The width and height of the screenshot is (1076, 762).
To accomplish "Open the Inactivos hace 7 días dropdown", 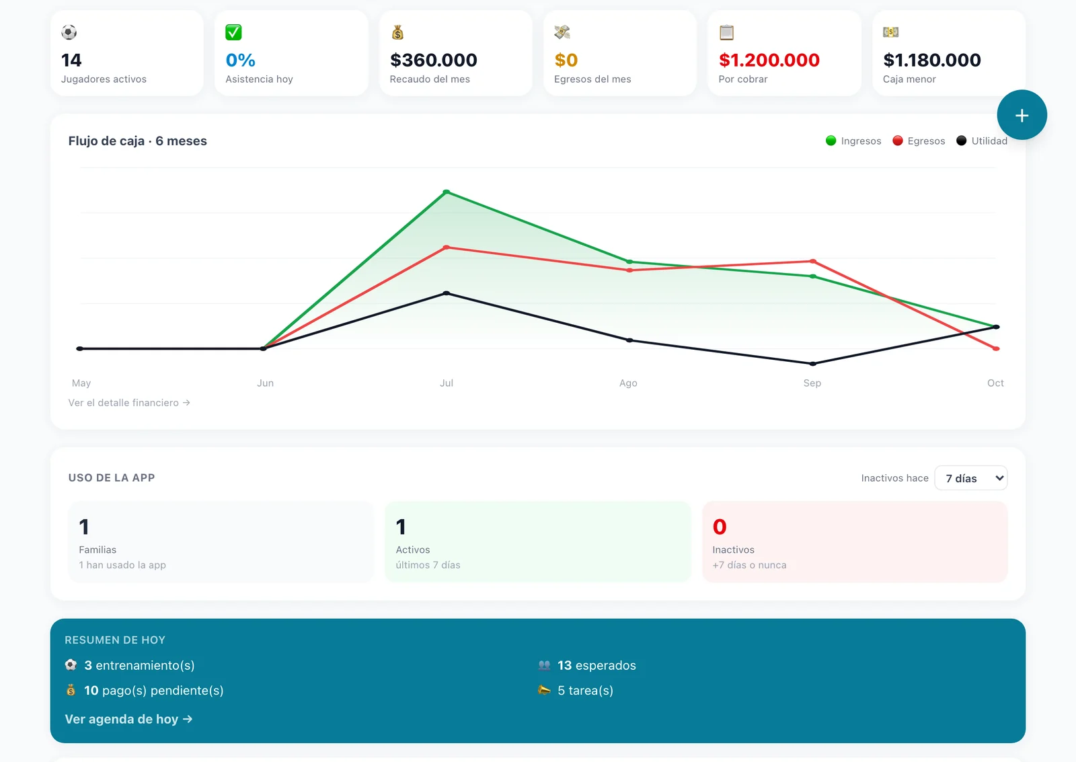I will tap(970, 478).
